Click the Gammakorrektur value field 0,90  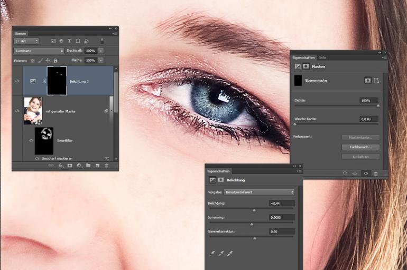coord(282,232)
